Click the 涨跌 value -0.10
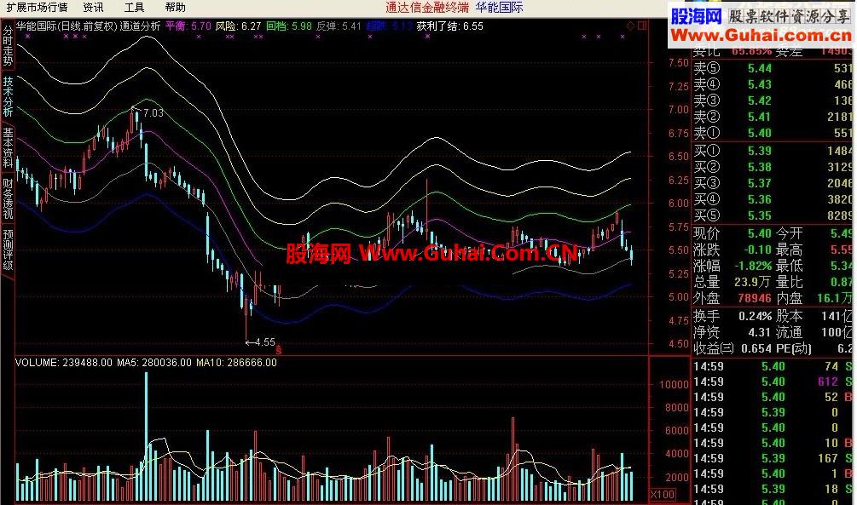857x505 pixels. coord(757,250)
